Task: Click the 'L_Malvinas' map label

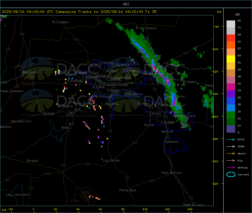Action: click(110, 104)
